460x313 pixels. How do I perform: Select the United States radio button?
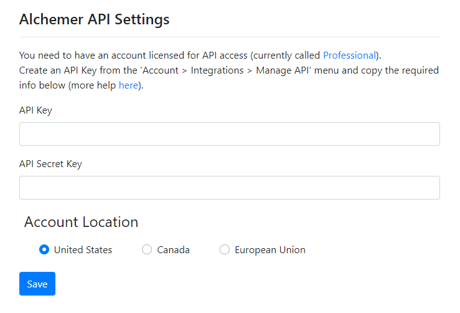coord(44,249)
